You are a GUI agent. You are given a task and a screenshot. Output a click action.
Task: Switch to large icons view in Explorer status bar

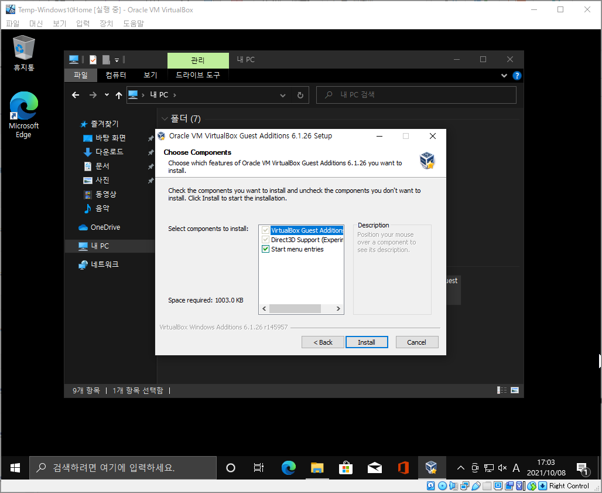coord(515,390)
